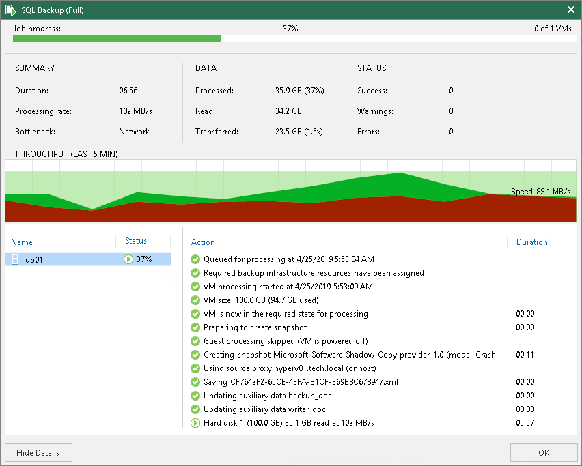Click the throughput graph area
This screenshot has height=466, width=582.
coord(290,190)
